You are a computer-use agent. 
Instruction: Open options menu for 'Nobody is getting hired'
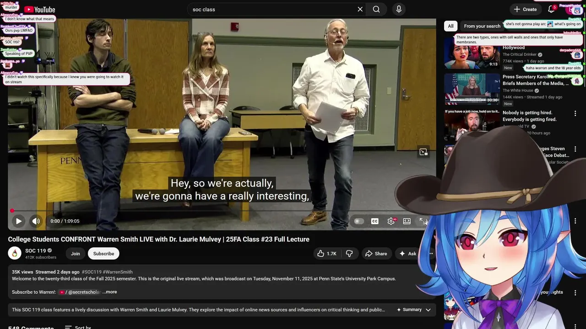tap(575, 113)
